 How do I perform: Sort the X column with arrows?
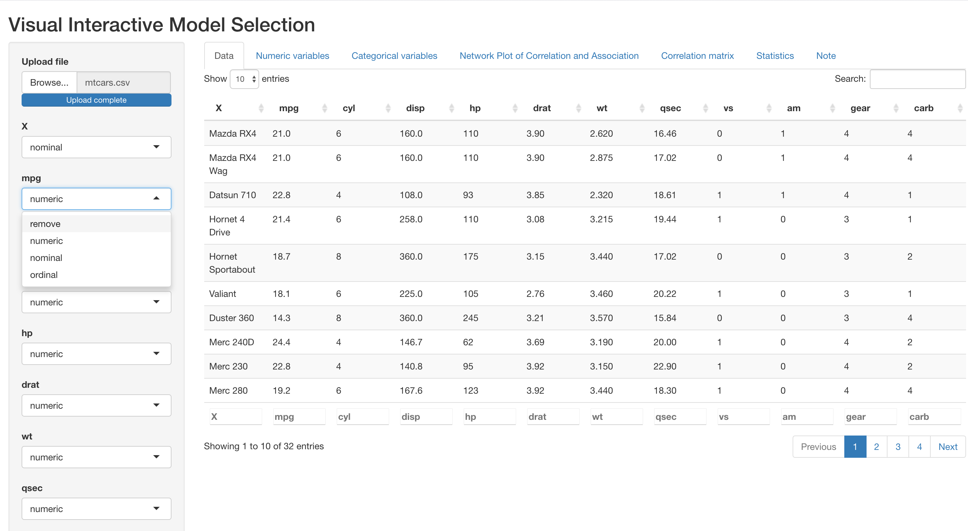click(x=261, y=109)
